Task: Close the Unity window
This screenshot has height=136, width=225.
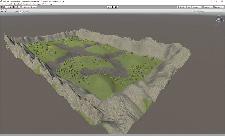Action: [x=222, y=1]
